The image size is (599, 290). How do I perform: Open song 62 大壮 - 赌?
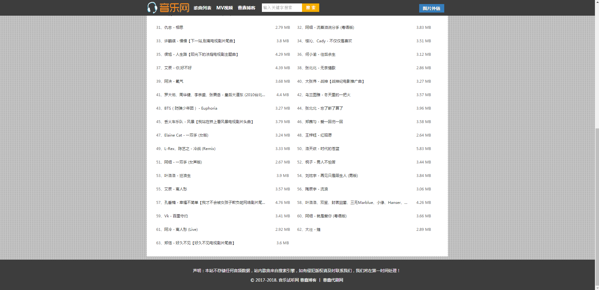pos(313,230)
